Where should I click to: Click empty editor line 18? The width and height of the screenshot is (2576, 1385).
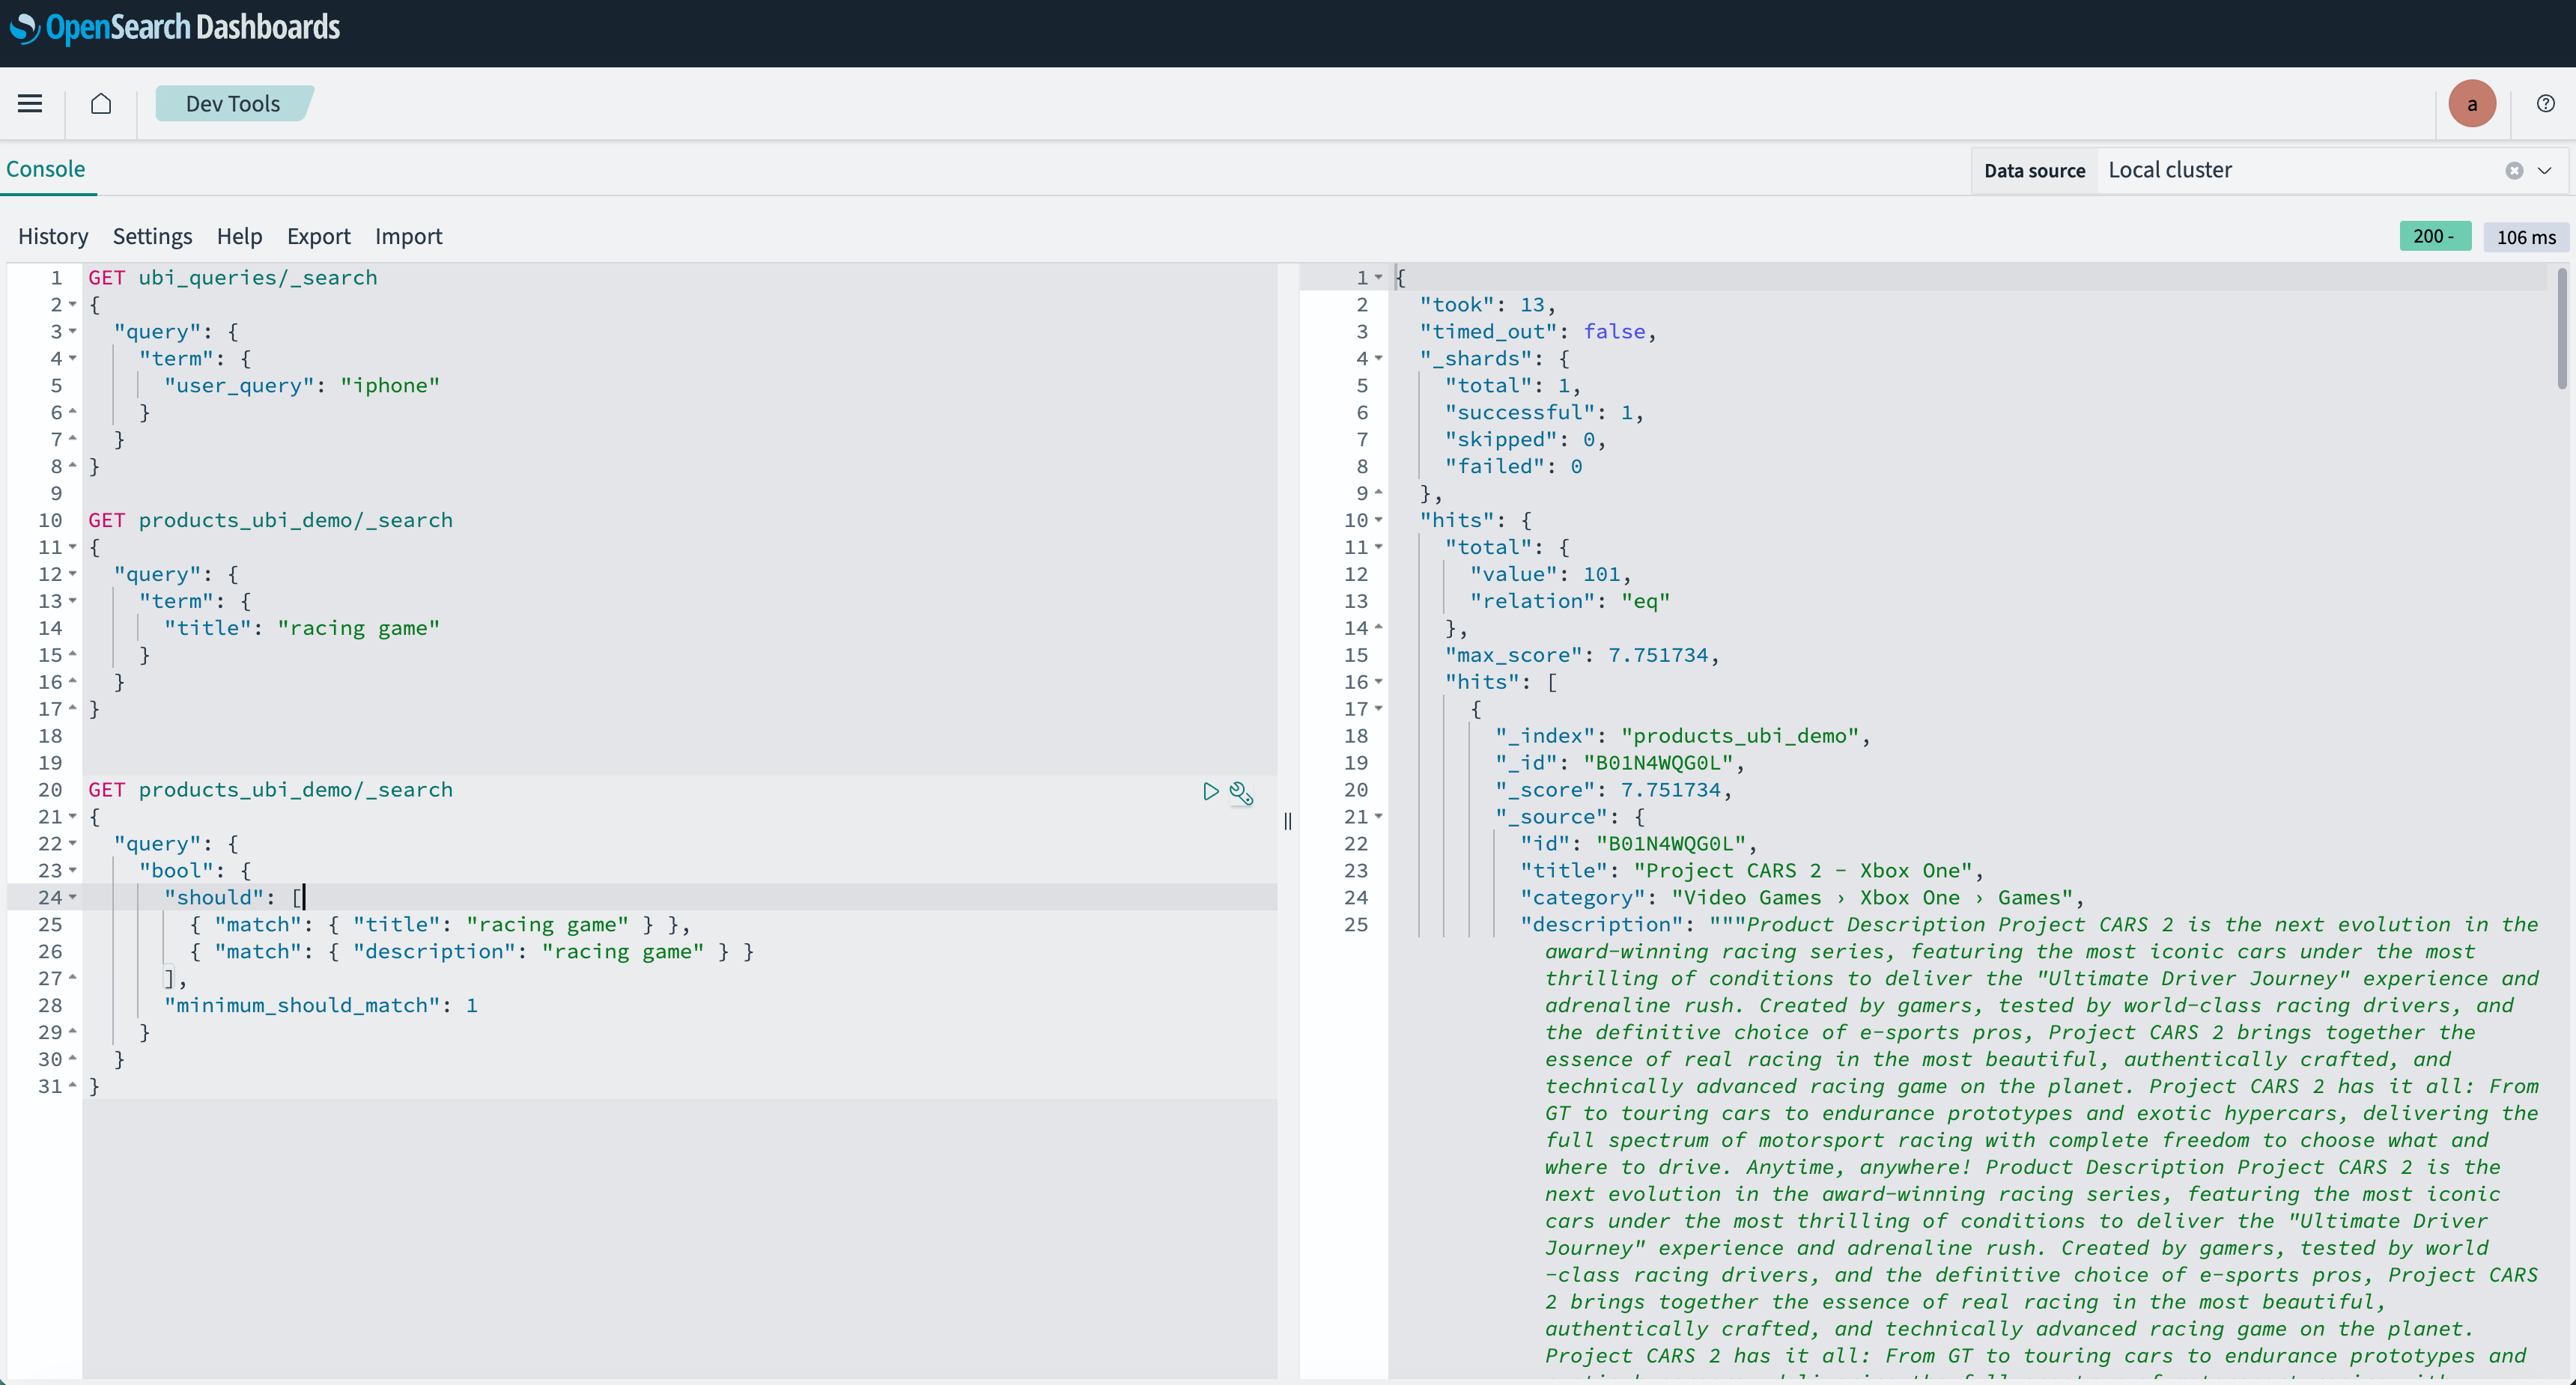pyautogui.click(x=680, y=736)
